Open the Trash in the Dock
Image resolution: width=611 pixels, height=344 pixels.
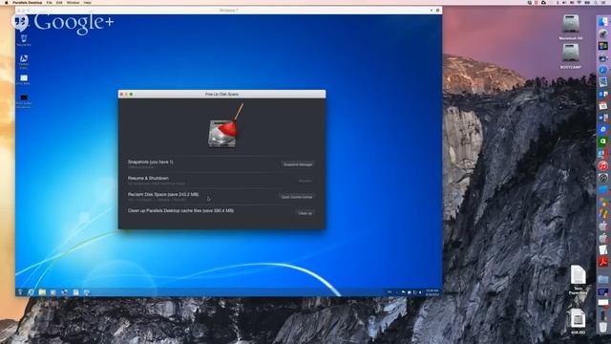point(602,327)
